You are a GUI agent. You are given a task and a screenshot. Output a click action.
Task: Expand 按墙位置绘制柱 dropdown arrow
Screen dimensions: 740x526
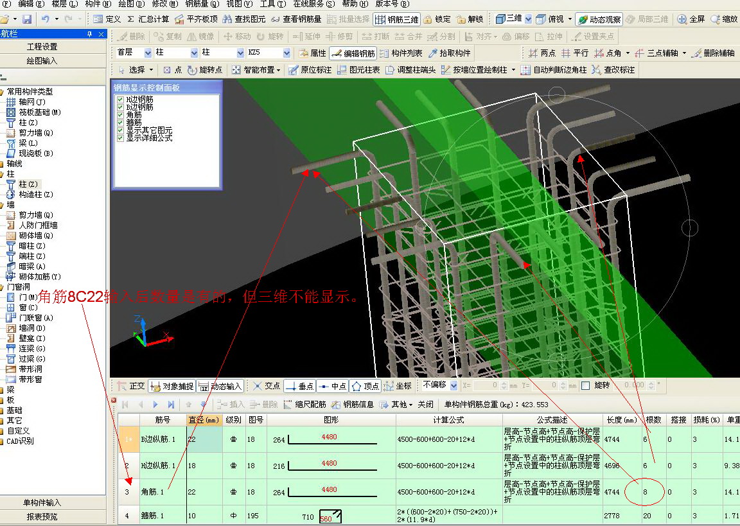click(513, 70)
